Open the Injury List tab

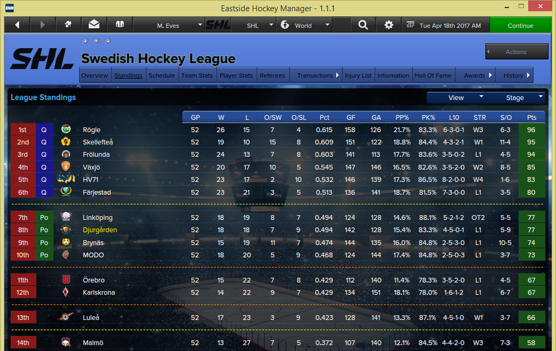(x=358, y=75)
